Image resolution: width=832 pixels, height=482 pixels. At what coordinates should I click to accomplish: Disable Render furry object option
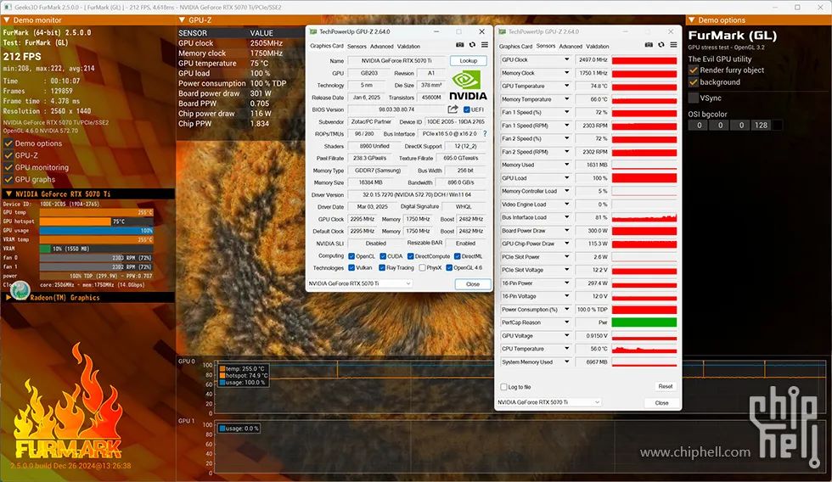pos(693,70)
